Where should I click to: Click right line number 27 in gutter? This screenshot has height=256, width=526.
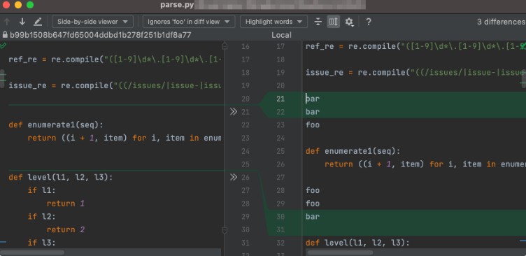pos(280,178)
